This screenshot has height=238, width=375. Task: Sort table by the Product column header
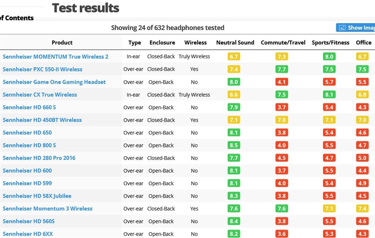coord(62,43)
